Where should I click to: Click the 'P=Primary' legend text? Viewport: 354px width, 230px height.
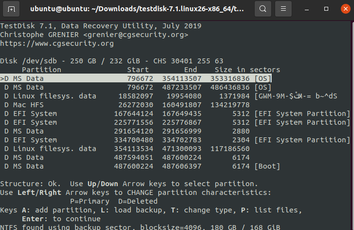pyautogui.click(x=90, y=201)
